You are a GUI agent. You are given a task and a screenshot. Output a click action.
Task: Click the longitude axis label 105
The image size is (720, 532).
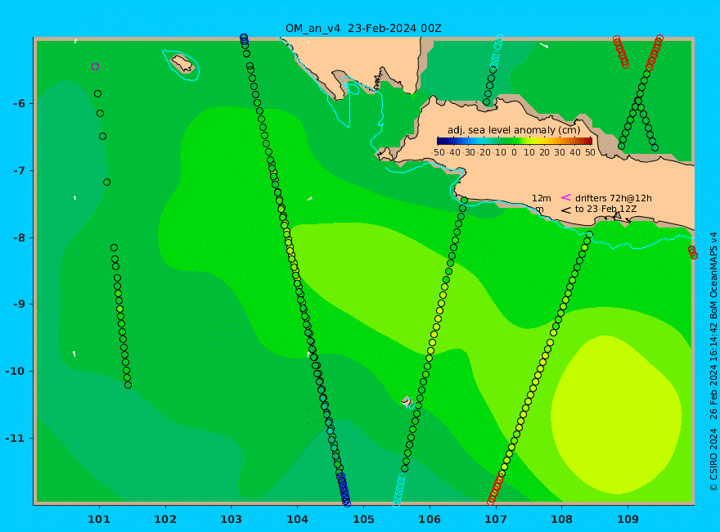[363, 520]
